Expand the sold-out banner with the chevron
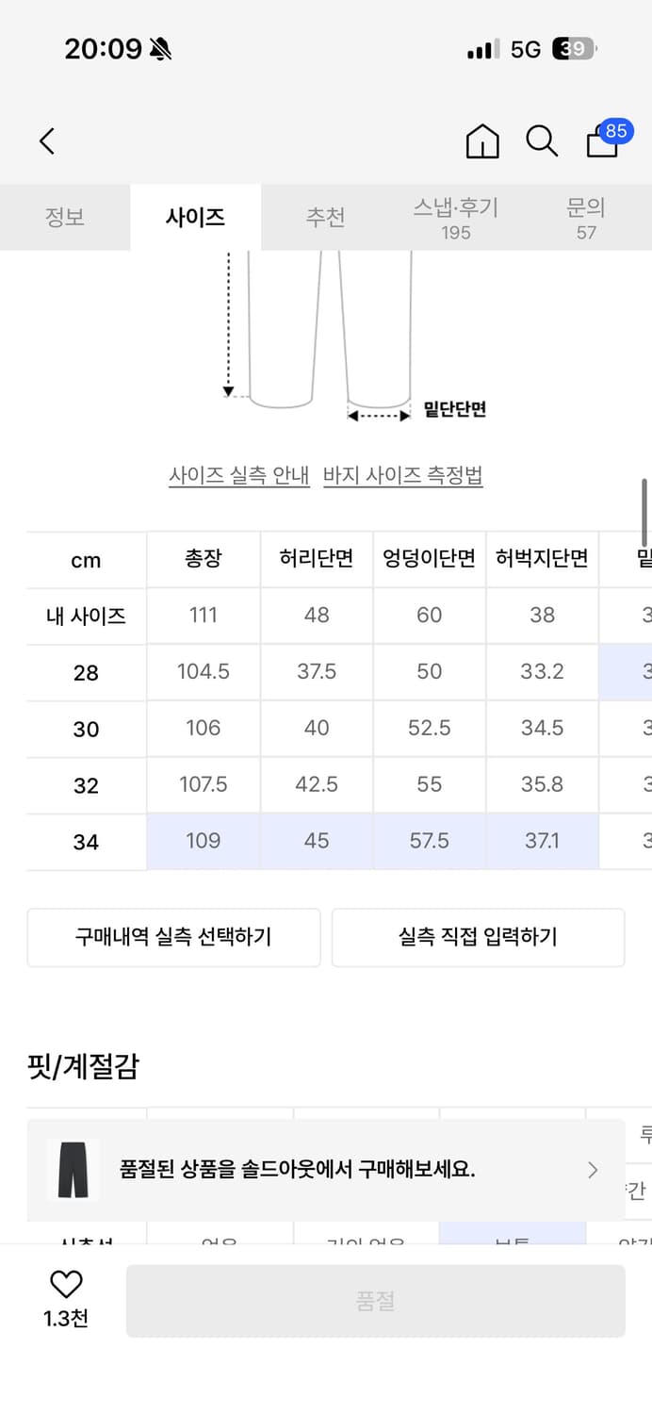Viewport: 652px width, 1414px height. [x=593, y=1170]
